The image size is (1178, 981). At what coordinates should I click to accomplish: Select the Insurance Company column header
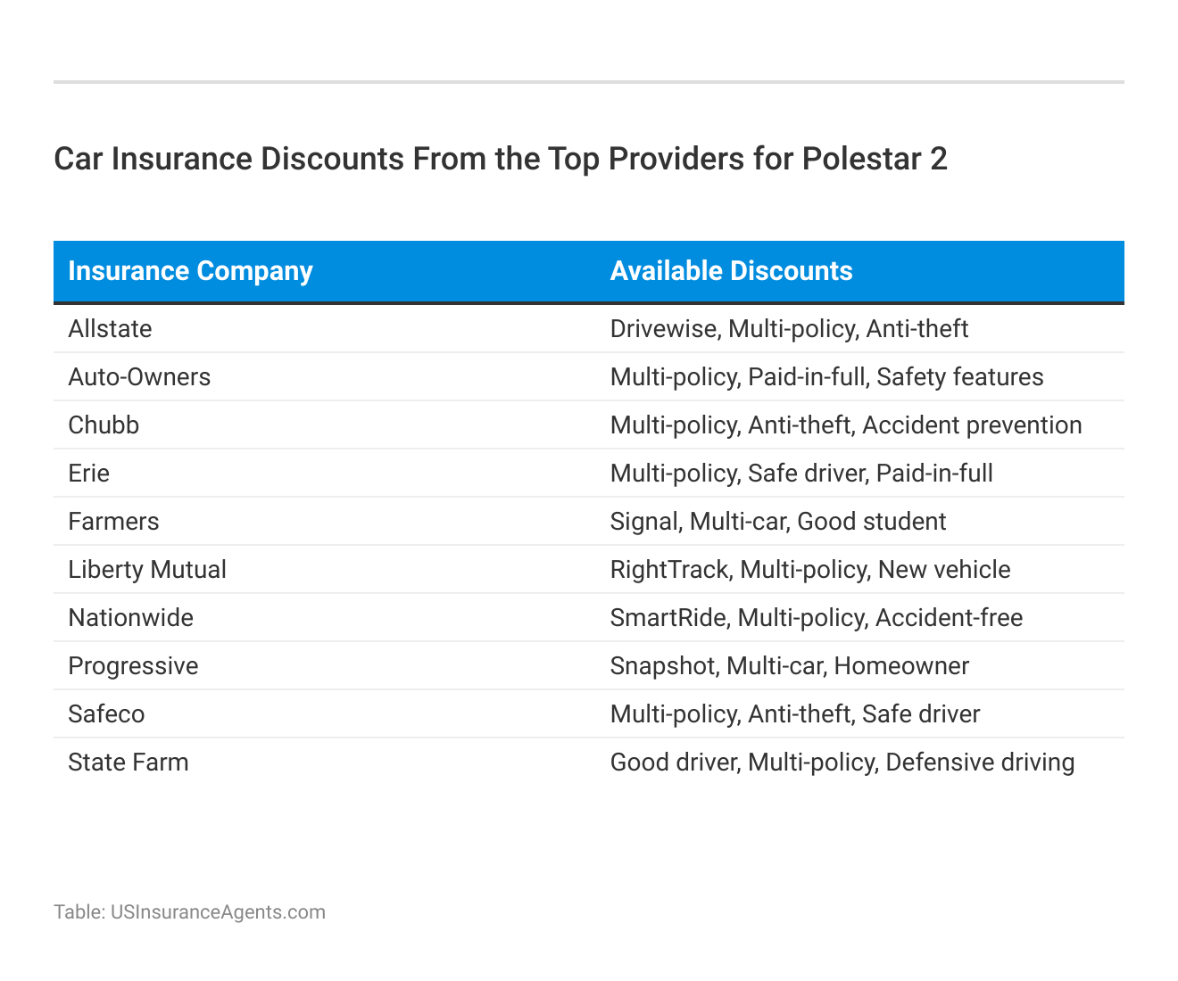pos(190,271)
